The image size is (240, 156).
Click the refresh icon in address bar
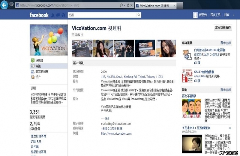(128, 5)
